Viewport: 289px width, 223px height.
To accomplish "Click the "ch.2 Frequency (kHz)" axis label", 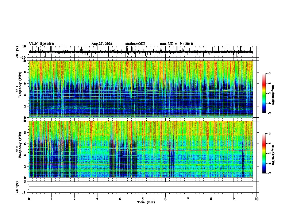I will (x=19, y=145).
